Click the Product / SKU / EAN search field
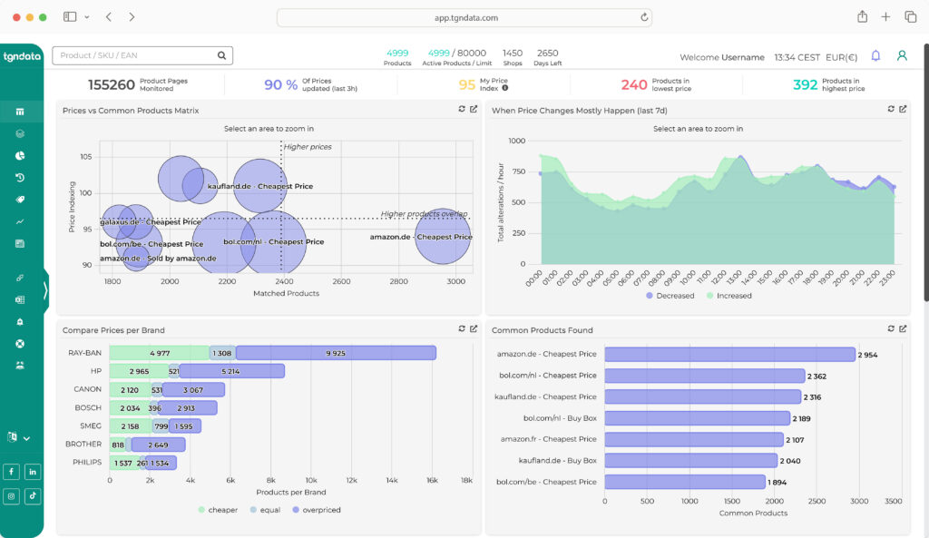Viewport: 929px width, 538px height. [x=134, y=56]
